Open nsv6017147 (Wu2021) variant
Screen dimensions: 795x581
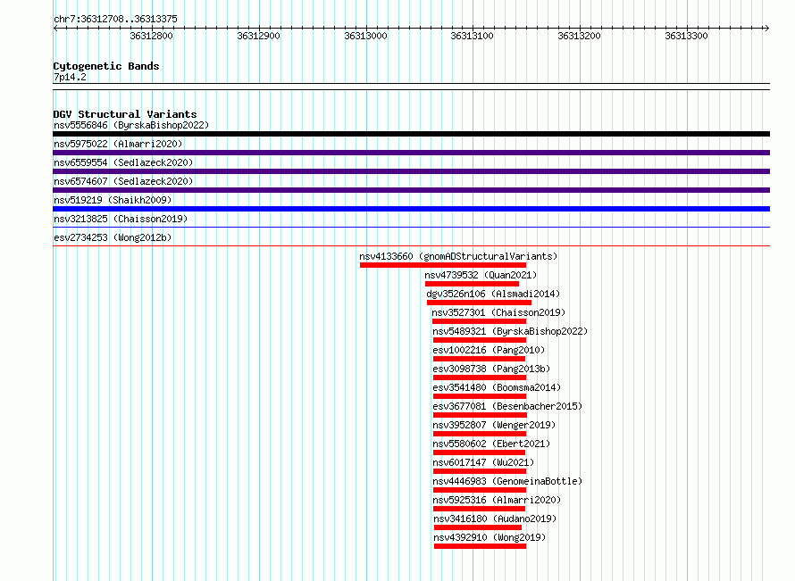coord(483,462)
